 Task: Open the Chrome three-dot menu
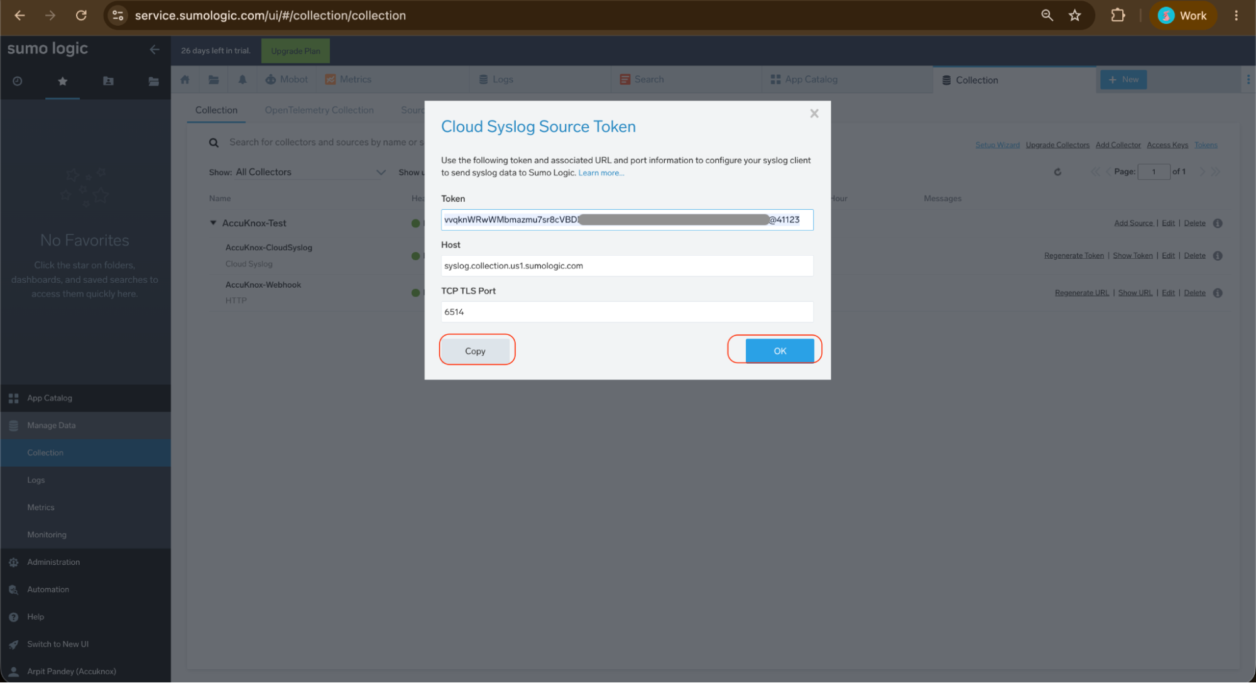(1236, 15)
